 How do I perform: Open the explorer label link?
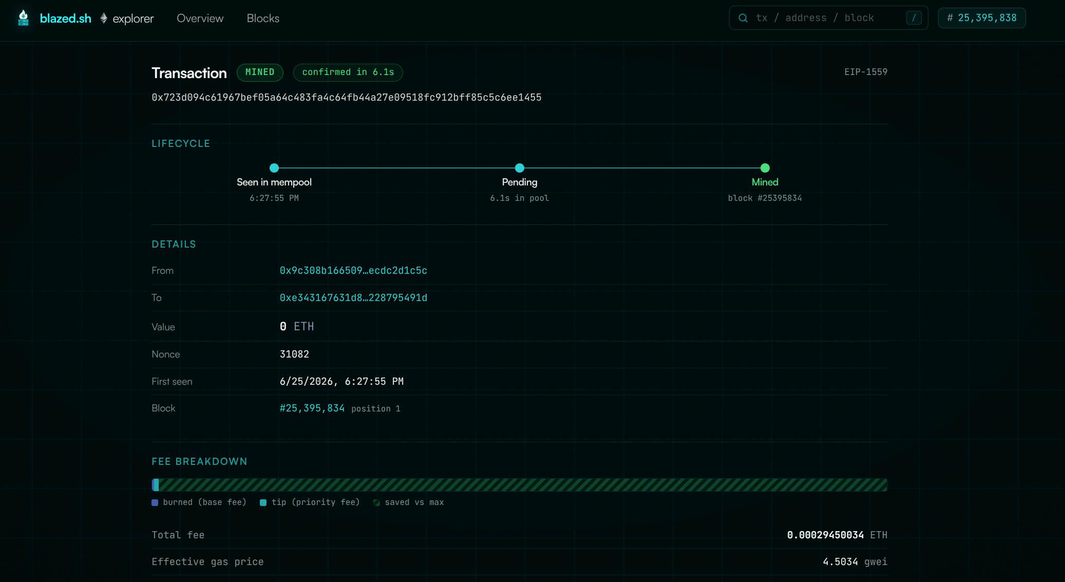coord(133,18)
